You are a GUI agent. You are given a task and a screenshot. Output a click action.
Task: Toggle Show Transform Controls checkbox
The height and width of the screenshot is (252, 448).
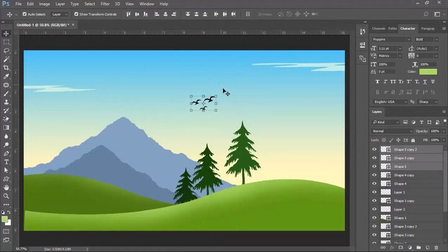tap(77, 14)
